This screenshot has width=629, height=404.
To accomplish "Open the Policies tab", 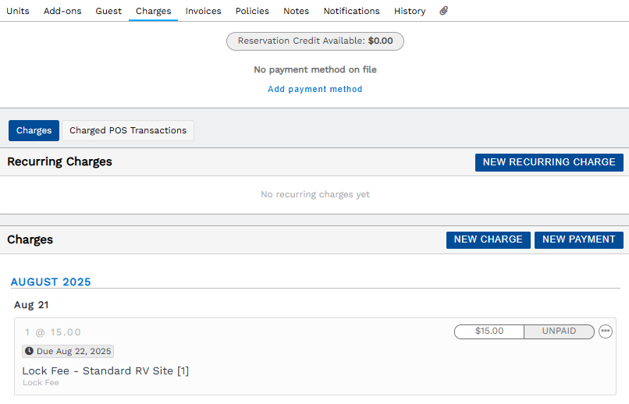I will pos(252,11).
